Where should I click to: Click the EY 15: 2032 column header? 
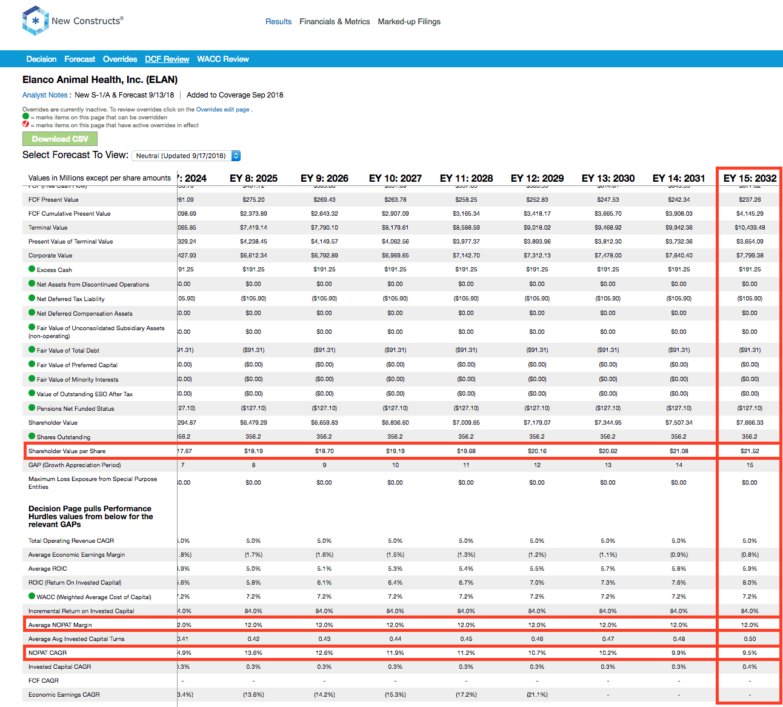[x=750, y=178]
